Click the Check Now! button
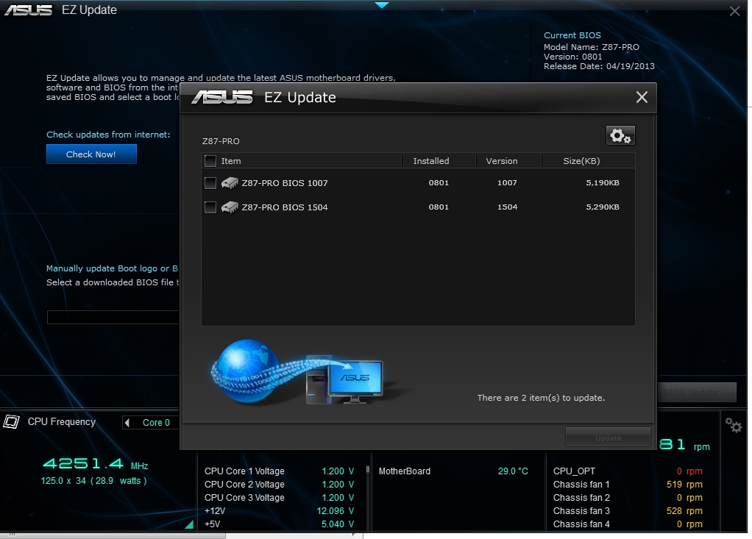Image resolution: width=752 pixels, height=539 pixels. pos(91,154)
